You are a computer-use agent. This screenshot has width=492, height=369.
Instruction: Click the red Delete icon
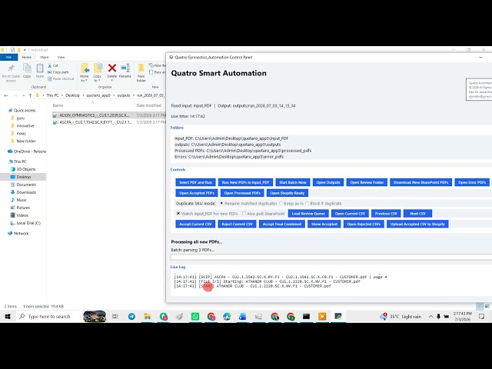pos(112,68)
